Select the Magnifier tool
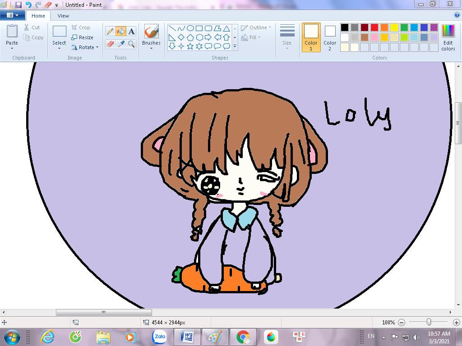The width and height of the screenshot is (462, 346). tap(131, 44)
